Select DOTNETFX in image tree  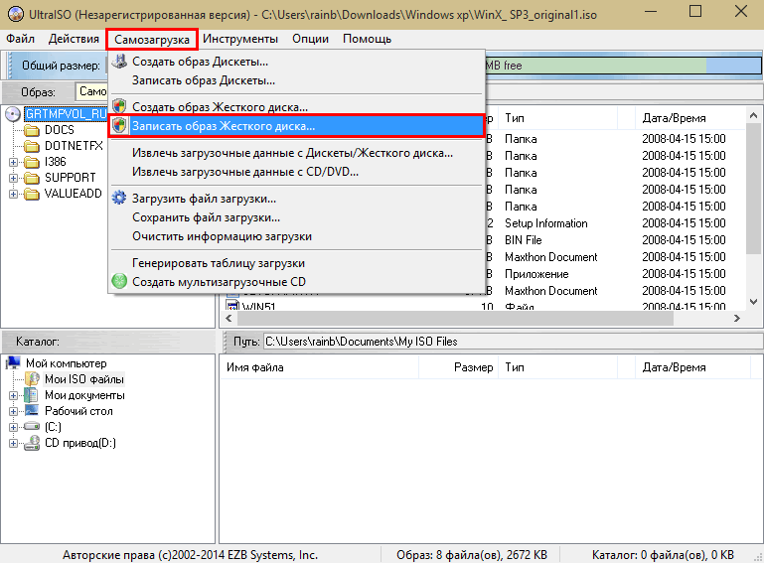click(x=74, y=146)
